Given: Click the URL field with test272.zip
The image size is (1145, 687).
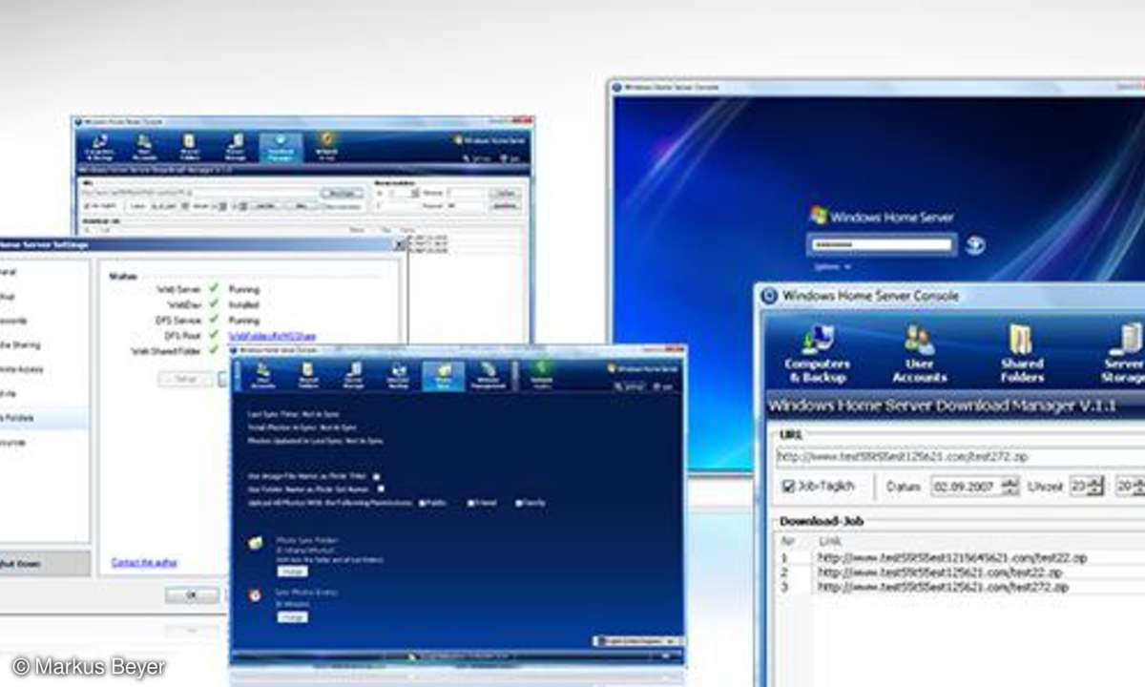Looking at the screenshot, I should [x=959, y=455].
